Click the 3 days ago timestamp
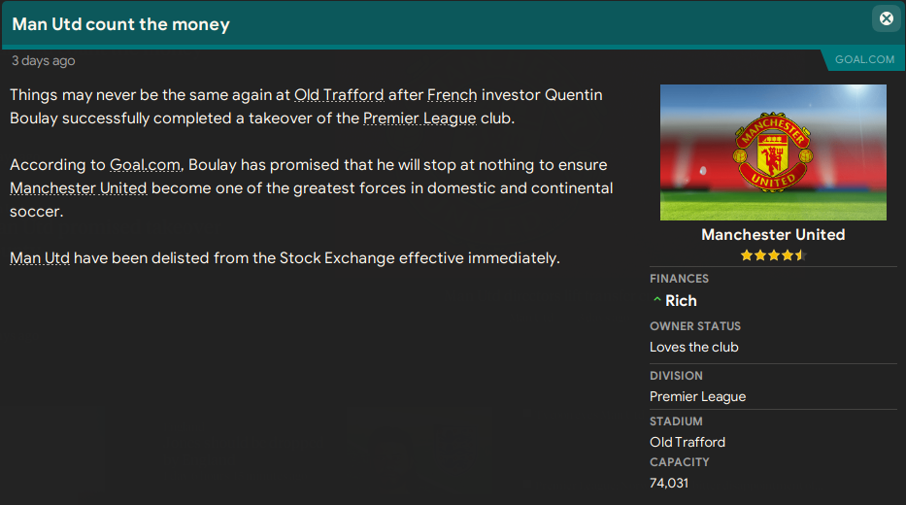The image size is (906, 505). (x=43, y=60)
